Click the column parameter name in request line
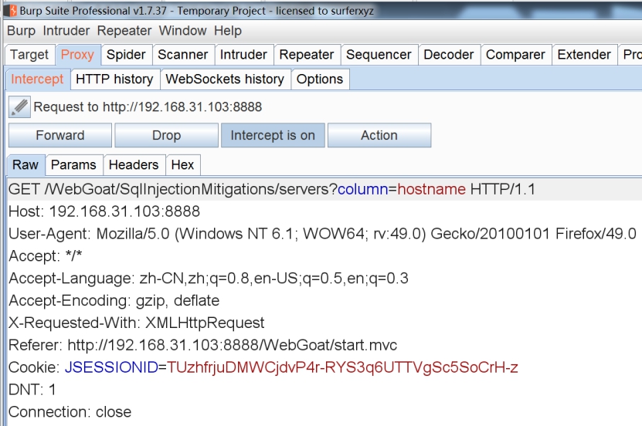The width and height of the screenshot is (642, 426). point(362,189)
